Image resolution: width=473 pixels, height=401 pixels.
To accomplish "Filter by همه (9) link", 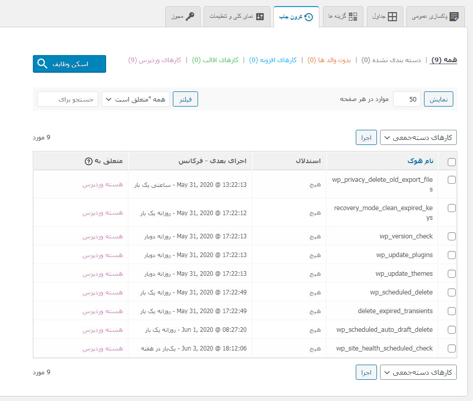I will 444,60.
